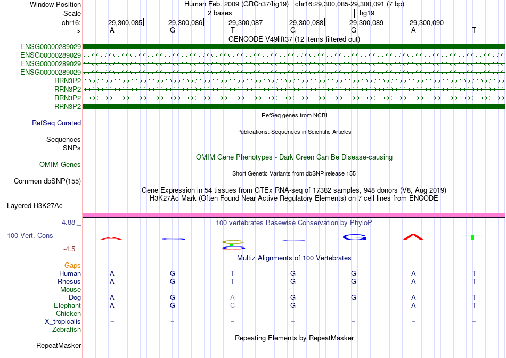Click Multiz Alignments of 100 Vertebrates title
Viewport: 506px width, 358px height.
point(294,258)
